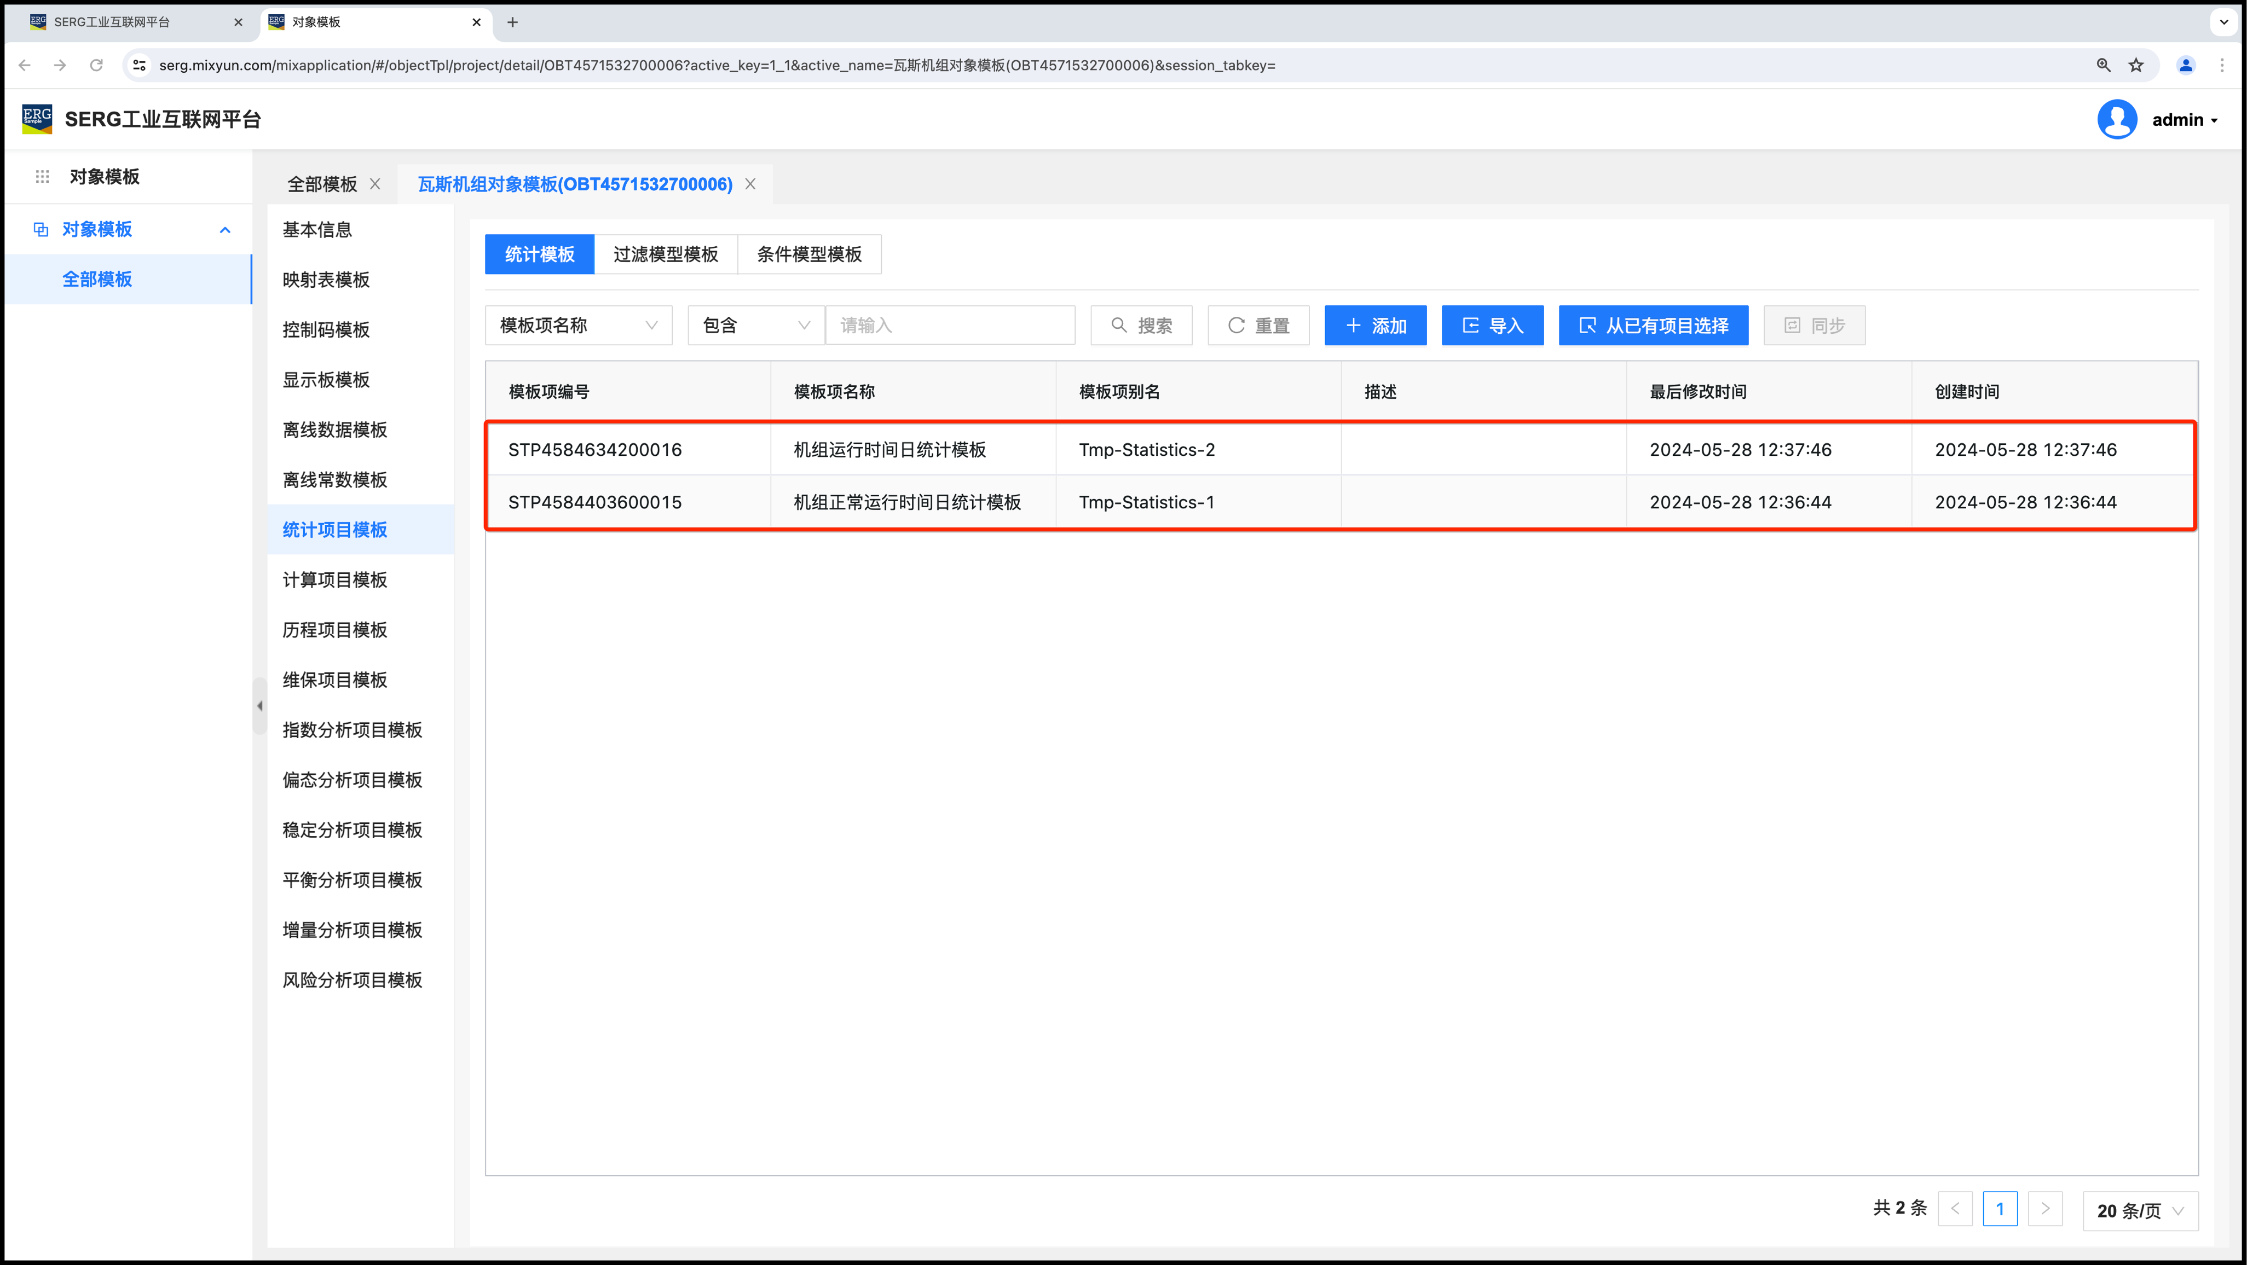Click the bookmark star icon in address bar
Screen dimensions: 2247x1265
[x=2135, y=66]
